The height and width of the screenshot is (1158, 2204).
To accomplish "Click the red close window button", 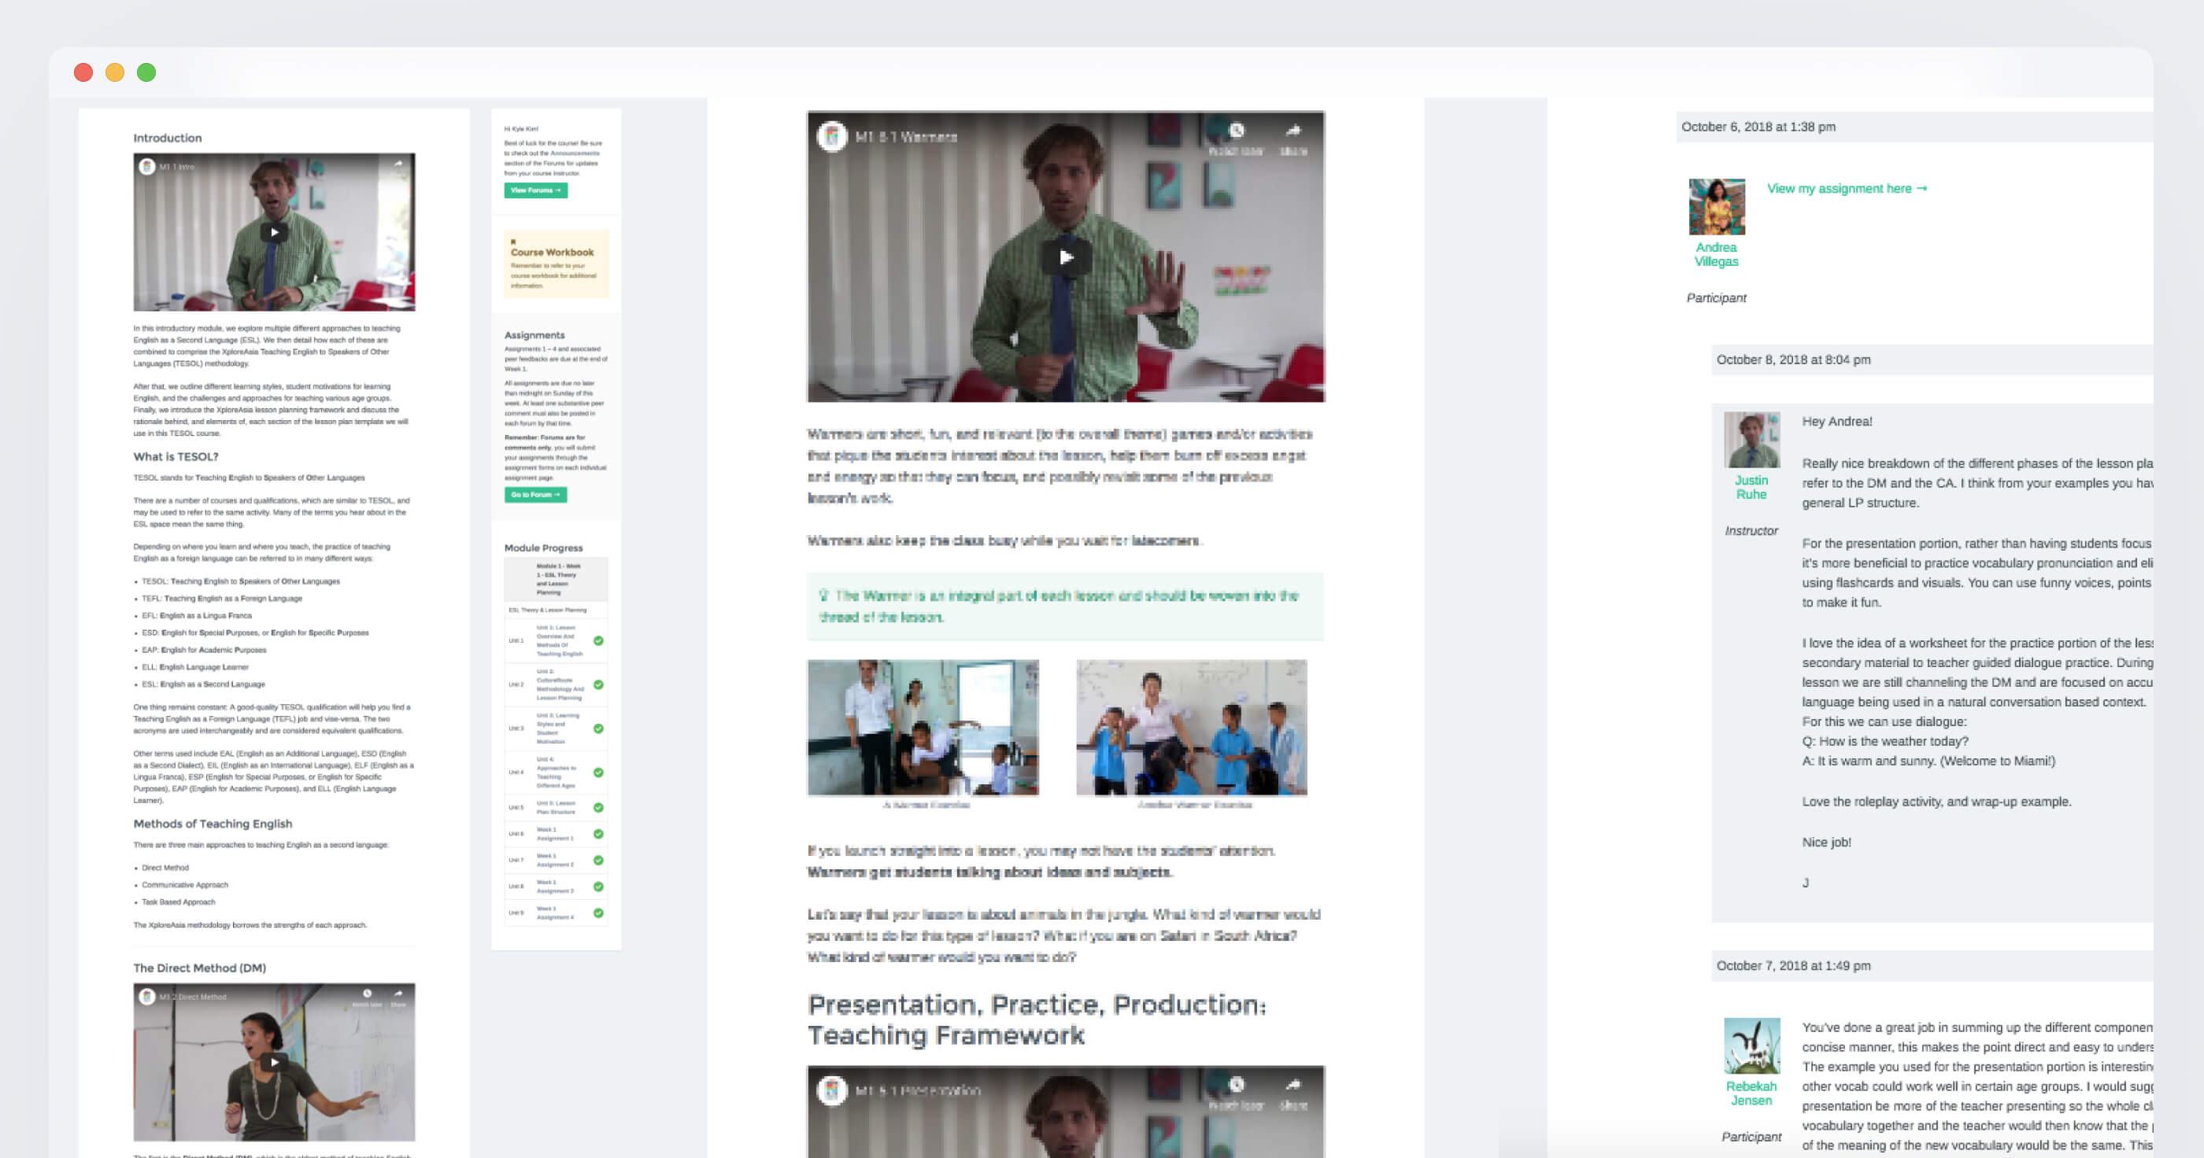I will coord(83,72).
